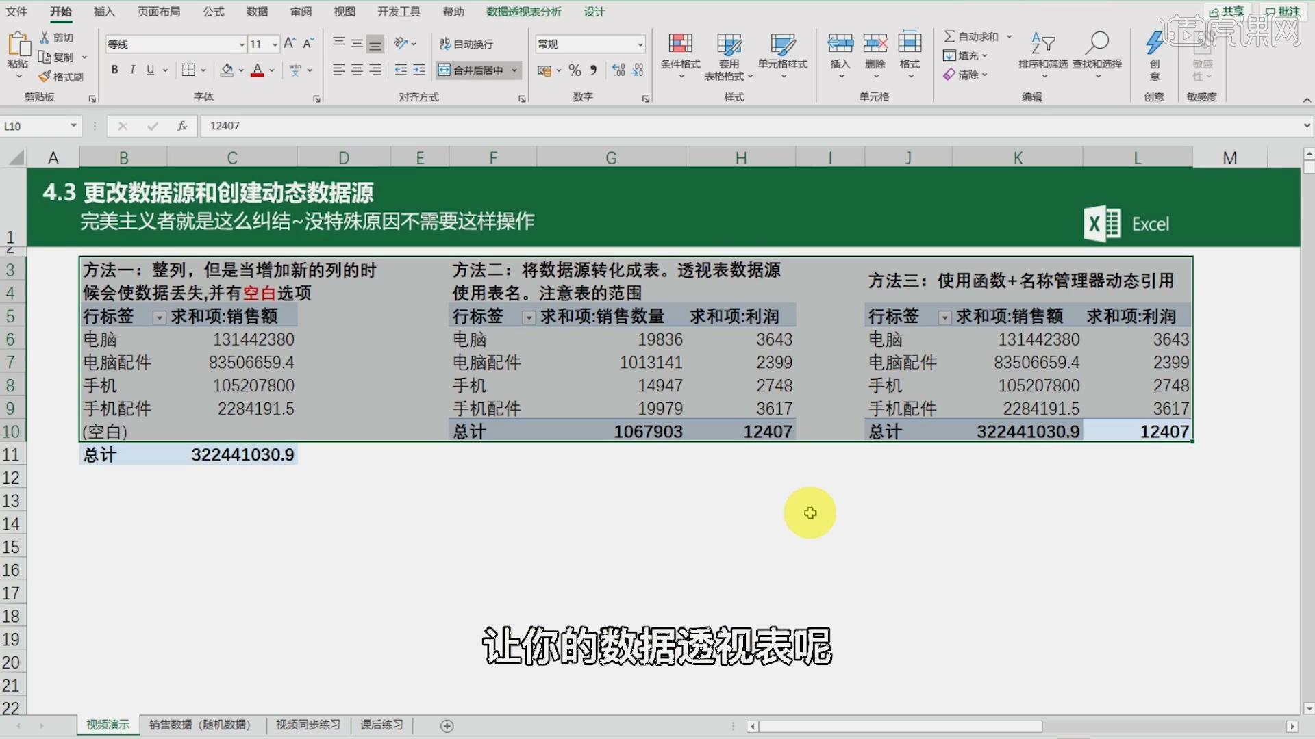Toggle Wrap Text (自动换行)
The width and height of the screenshot is (1315, 739).
(x=466, y=44)
